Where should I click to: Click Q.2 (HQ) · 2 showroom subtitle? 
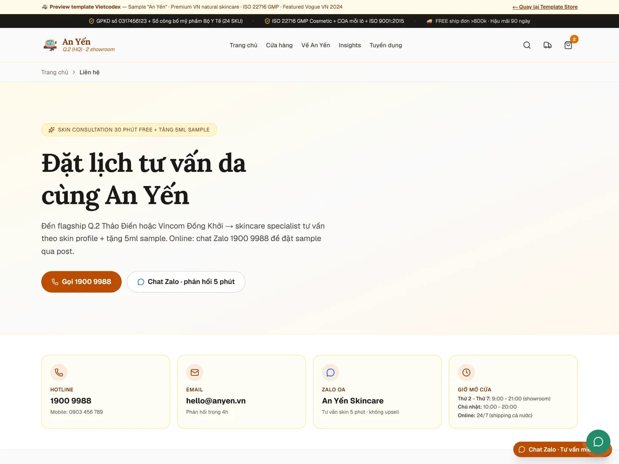point(89,49)
